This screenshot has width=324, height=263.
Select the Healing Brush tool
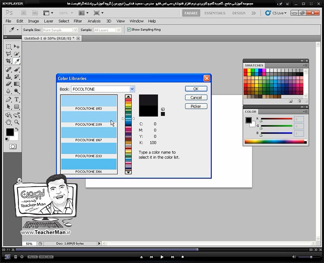(9, 69)
